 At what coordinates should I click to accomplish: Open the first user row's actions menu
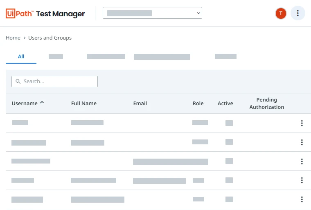(x=302, y=123)
